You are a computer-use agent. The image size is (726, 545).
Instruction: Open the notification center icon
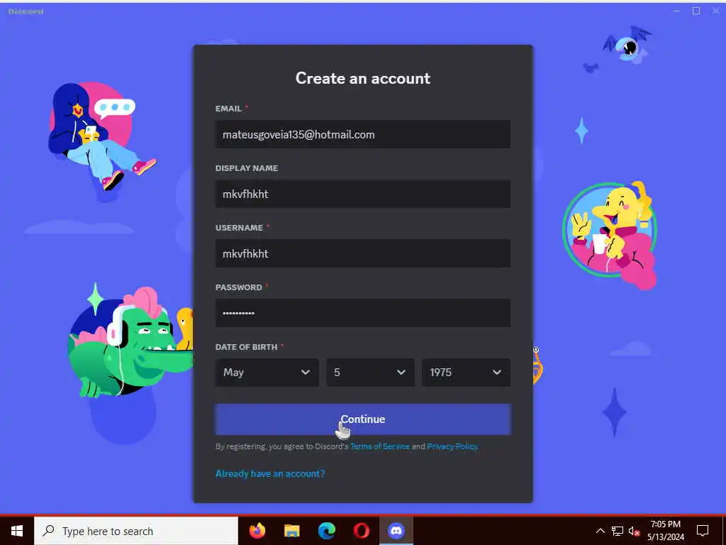click(x=703, y=531)
